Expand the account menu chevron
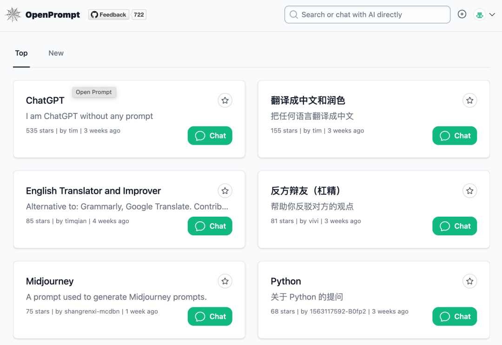This screenshot has width=502, height=345. 492,15
